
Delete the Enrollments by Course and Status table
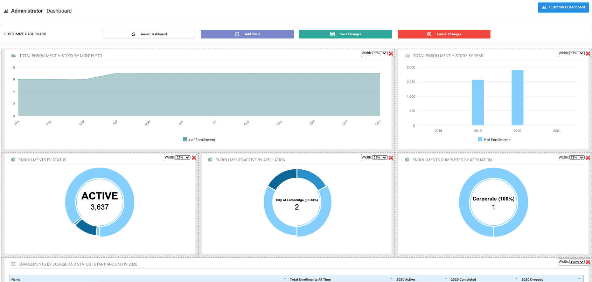tap(588, 262)
